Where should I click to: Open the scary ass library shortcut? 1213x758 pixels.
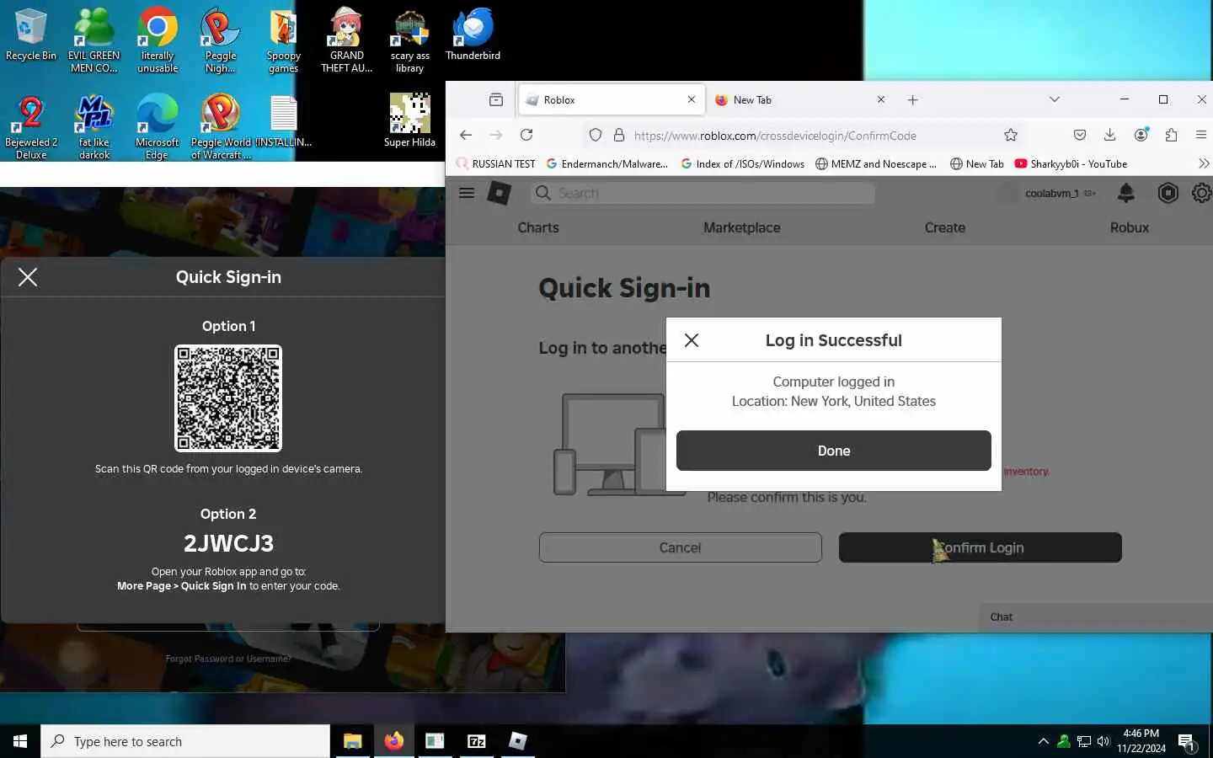point(409,40)
